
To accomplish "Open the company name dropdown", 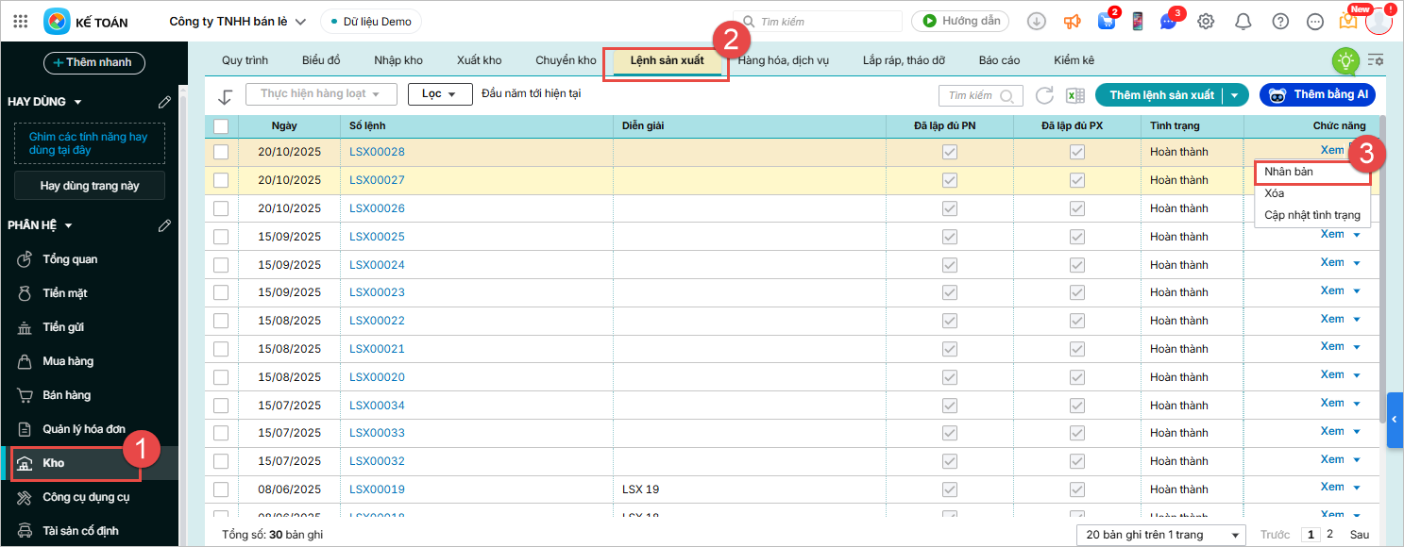I will (x=238, y=21).
